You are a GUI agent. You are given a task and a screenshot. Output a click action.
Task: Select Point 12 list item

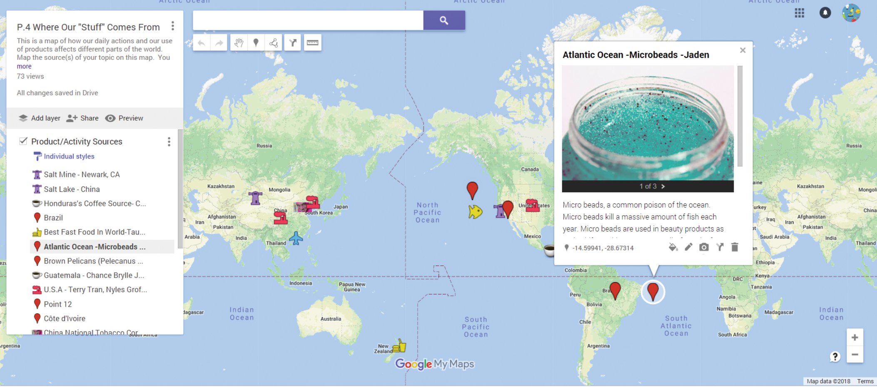[102, 304]
